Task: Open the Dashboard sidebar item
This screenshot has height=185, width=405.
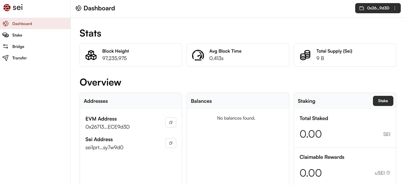Action: [x=35, y=24]
